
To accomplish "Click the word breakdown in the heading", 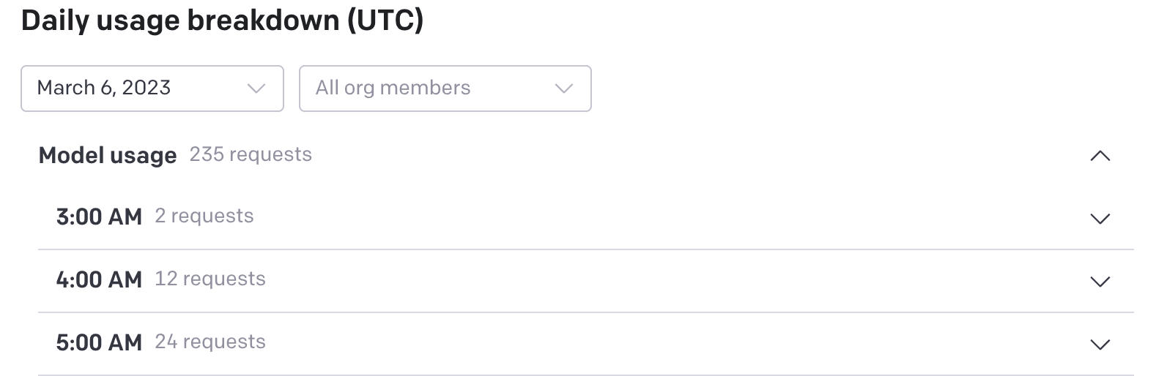I will coord(263,20).
